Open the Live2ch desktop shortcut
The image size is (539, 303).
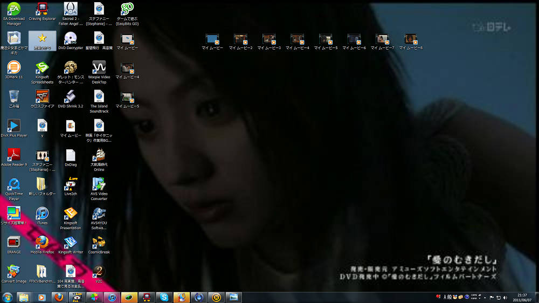click(71, 187)
